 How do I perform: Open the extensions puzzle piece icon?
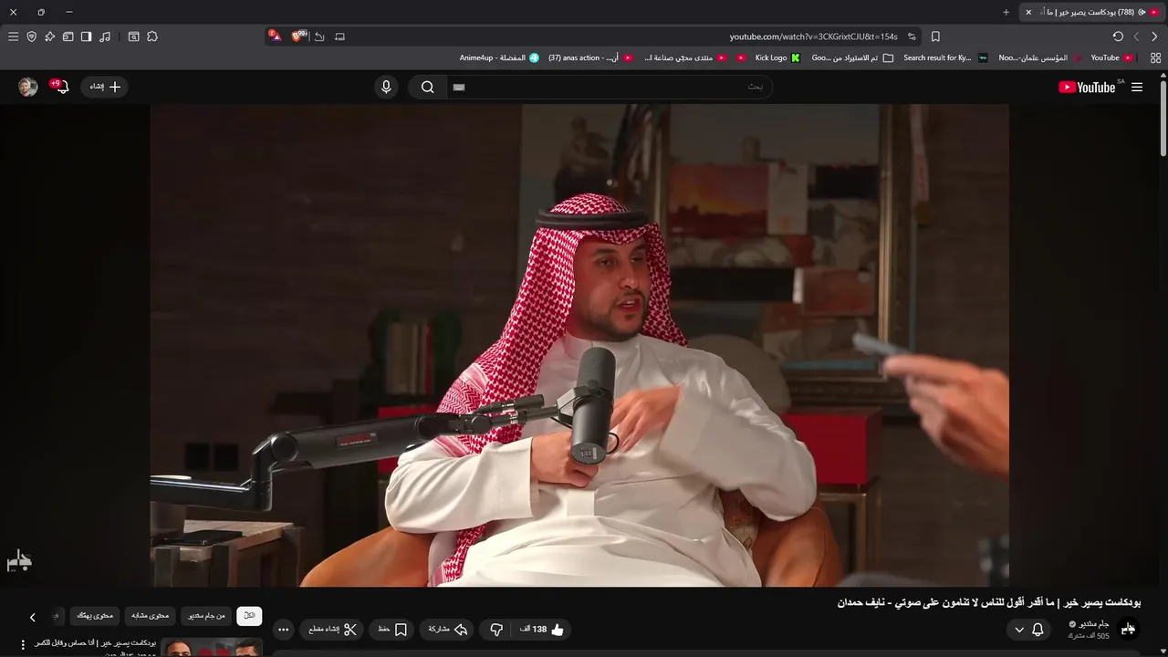coord(152,36)
